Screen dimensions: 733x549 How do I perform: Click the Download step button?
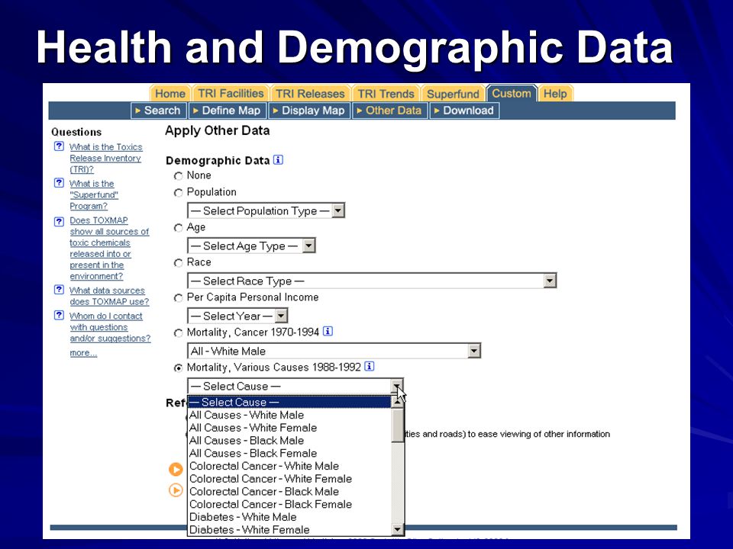tap(464, 111)
